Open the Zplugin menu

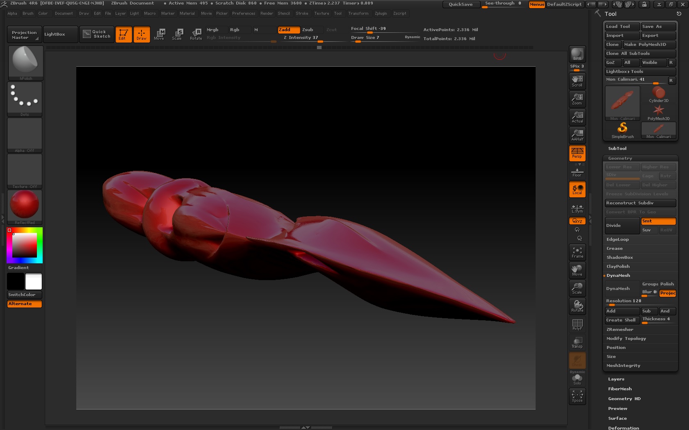380,14
